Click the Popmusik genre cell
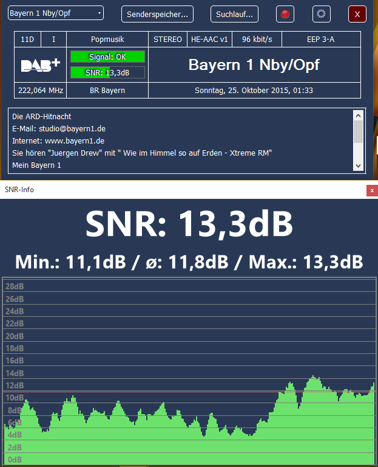The height and width of the screenshot is (467, 378). 107,40
